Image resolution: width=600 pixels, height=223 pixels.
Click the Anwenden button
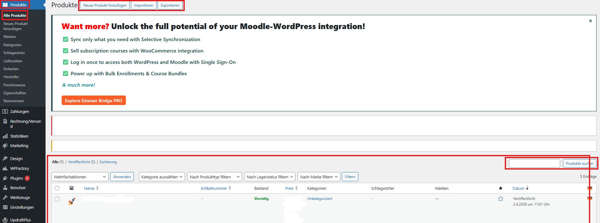122,177
